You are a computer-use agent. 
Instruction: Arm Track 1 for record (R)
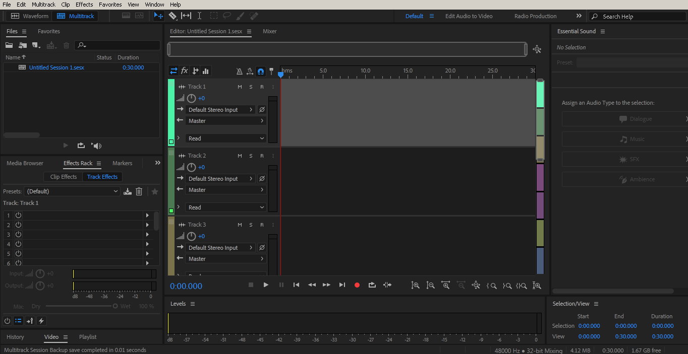262,87
